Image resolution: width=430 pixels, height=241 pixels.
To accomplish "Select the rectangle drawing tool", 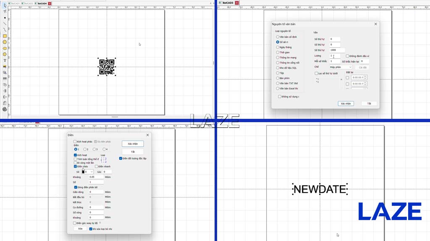I will [x=5, y=36].
